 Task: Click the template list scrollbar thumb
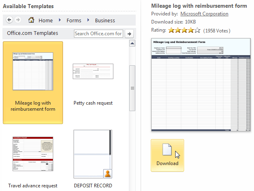tap(132, 88)
